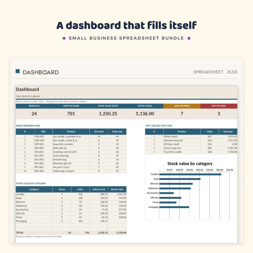Select the PRODUCTS value 24
Screen dimensions: 253x253
(x=34, y=114)
